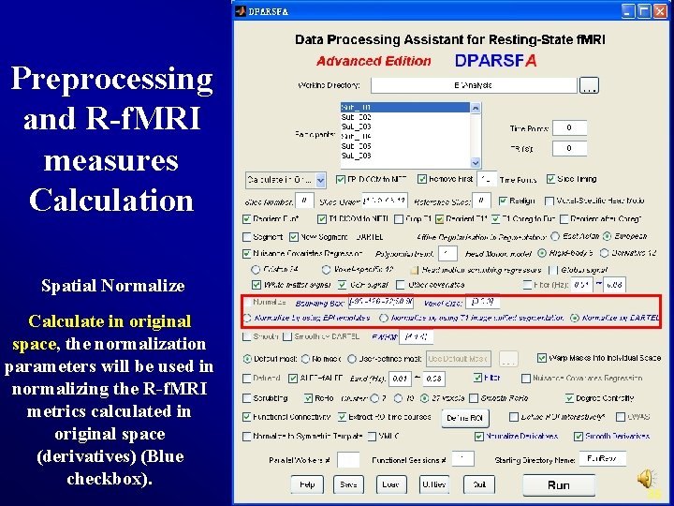Toggle EPI DICOM to NIFTI checkbox
The image size is (674, 506).
(x=341, y=179)
